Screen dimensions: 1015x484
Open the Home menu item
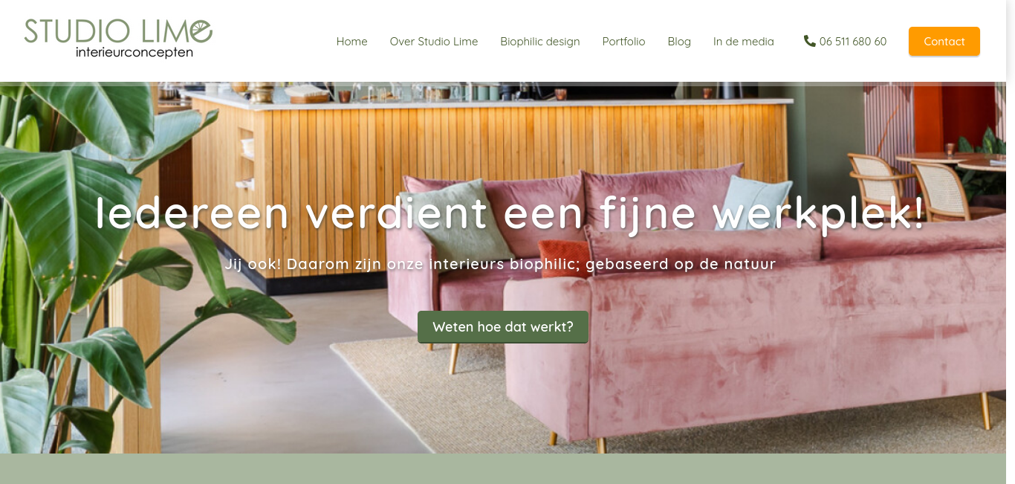tap(351, 42)
